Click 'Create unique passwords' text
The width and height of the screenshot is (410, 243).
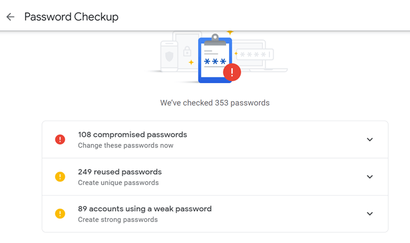coord(118,183)
